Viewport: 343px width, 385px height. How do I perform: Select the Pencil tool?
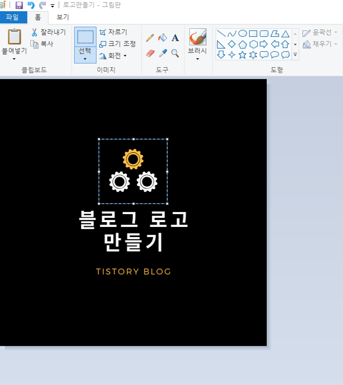(150, 38)
